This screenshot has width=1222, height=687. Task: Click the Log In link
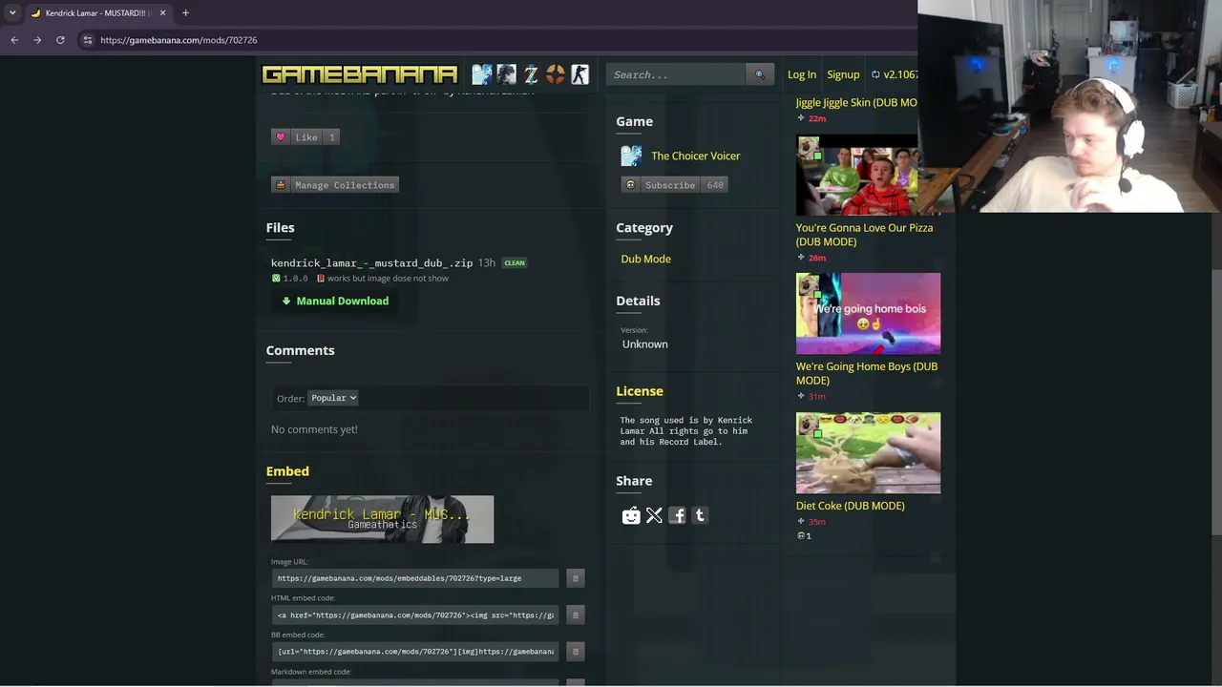click(x=802, y=74)
